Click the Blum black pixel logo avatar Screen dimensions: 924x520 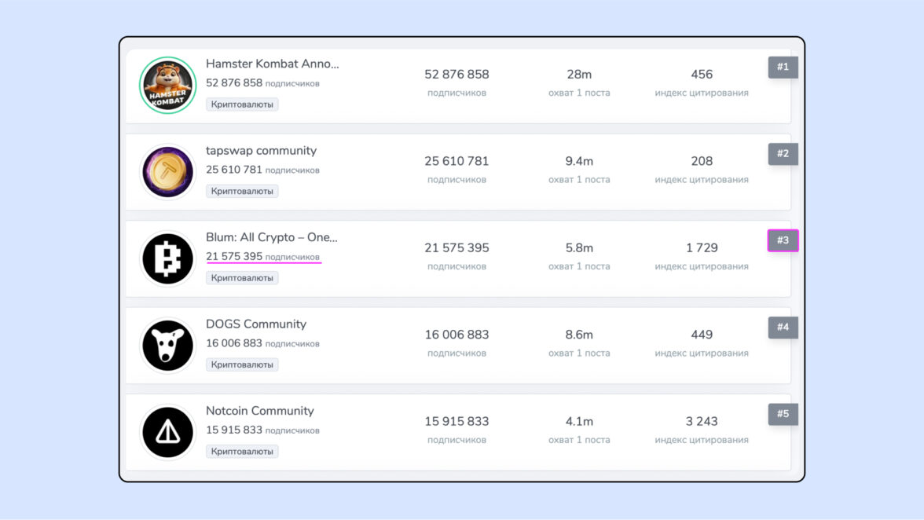point(167,258)
